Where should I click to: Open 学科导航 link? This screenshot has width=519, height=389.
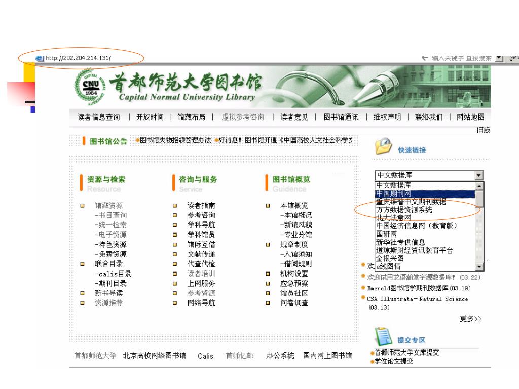coord(201,225)
